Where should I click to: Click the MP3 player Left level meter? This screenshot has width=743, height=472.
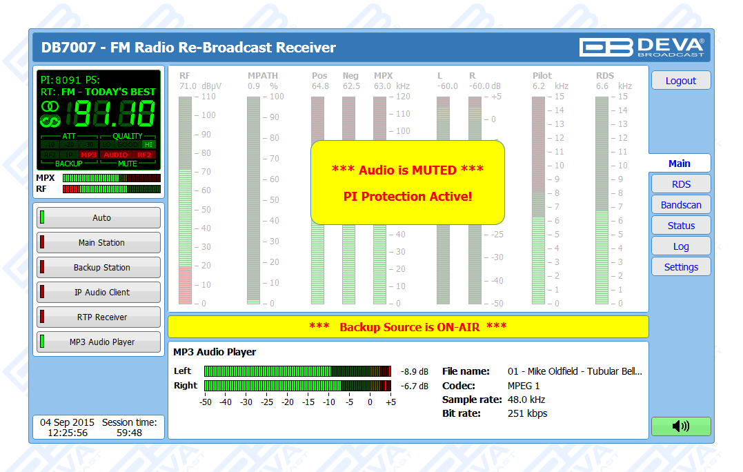click(297, 371)
